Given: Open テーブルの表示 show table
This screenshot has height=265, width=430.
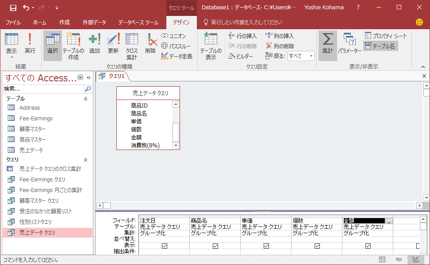Looking at the screenshot, I should click(x=211, y=46).
